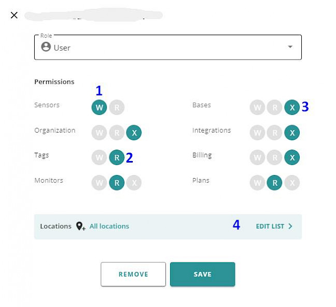Set Sensors permission to W (write)
The width and height of the screenshot is (336, 307).
pos(99,107)
